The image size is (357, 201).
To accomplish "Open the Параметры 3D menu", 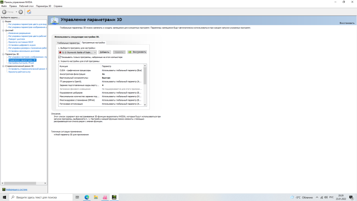I will 44,6.
